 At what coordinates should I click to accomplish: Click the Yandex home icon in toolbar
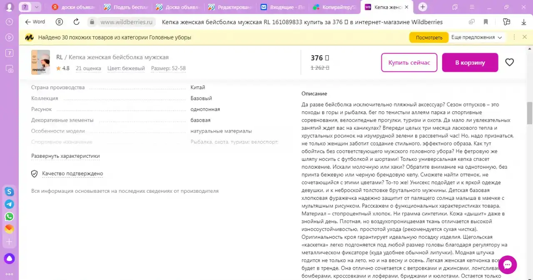click(x=60, y=22)
